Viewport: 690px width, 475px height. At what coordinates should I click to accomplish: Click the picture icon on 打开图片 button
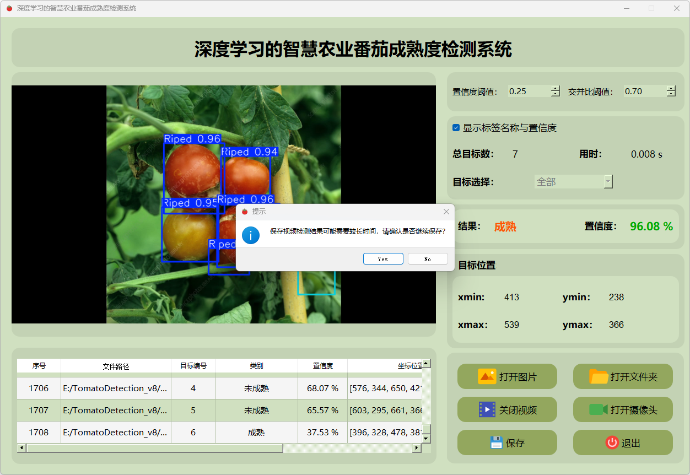tap(487, 376)
